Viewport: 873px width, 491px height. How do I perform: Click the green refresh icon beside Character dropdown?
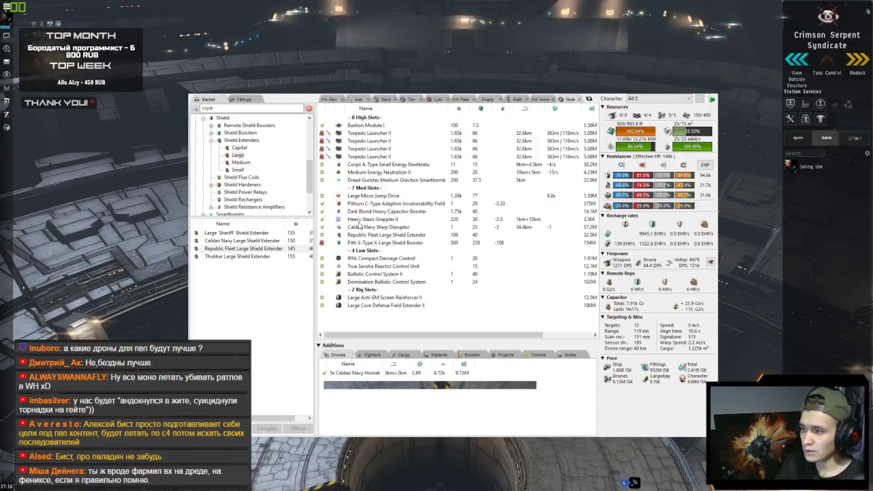pyautogui.click(x=711, y=99)
